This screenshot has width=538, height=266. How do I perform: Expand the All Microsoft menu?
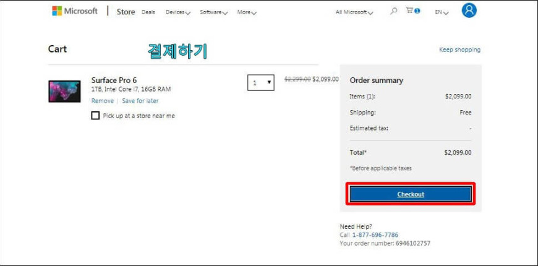[354, 12]
